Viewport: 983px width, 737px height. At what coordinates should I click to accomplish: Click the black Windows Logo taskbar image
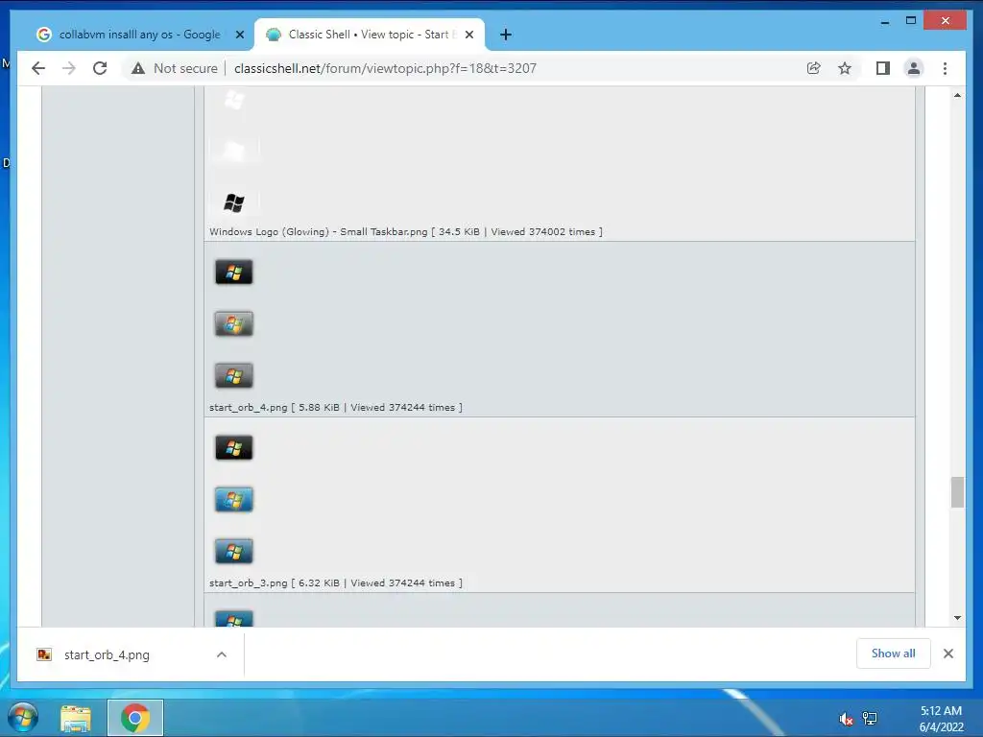[x=234, y=202]
